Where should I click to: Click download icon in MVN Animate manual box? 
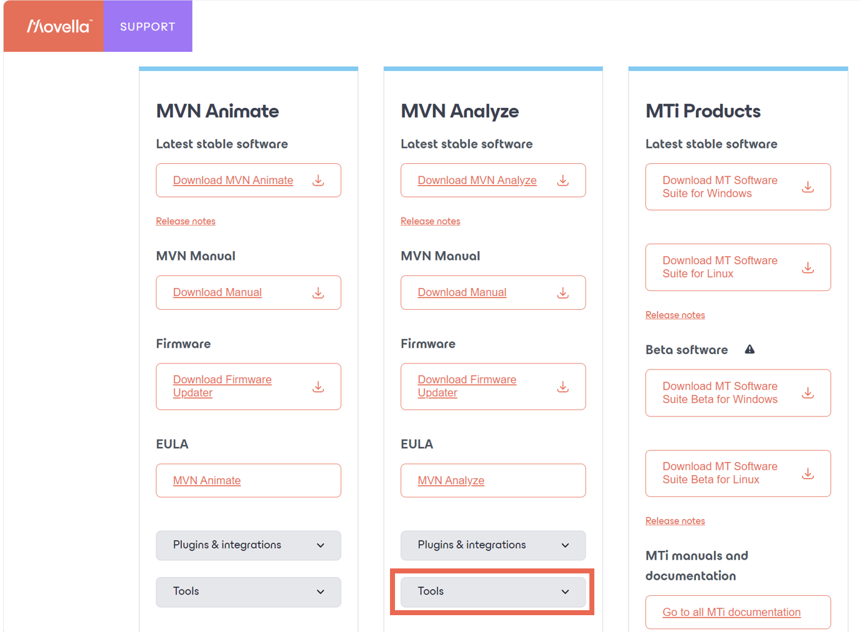(318, 292)
